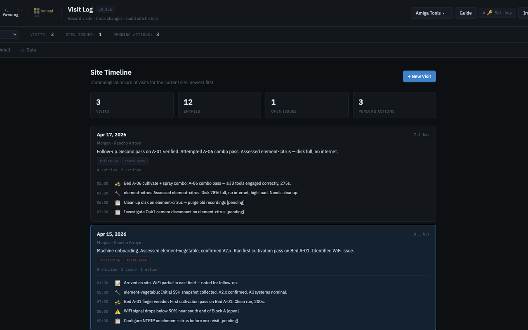
Task: Click the PENDING ACTIONS: 3 status bar item
Action: [136, 35]
